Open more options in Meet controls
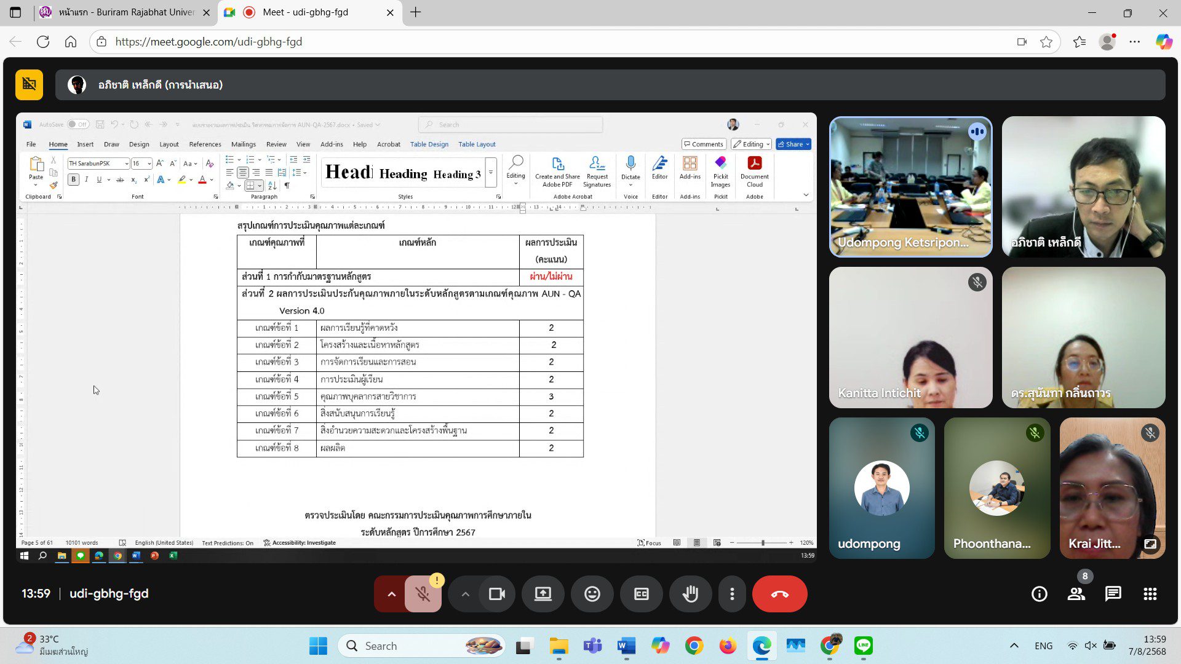The height and width of the screenshot is (664, 1181). pyautogui.click(x=732, y=594)
